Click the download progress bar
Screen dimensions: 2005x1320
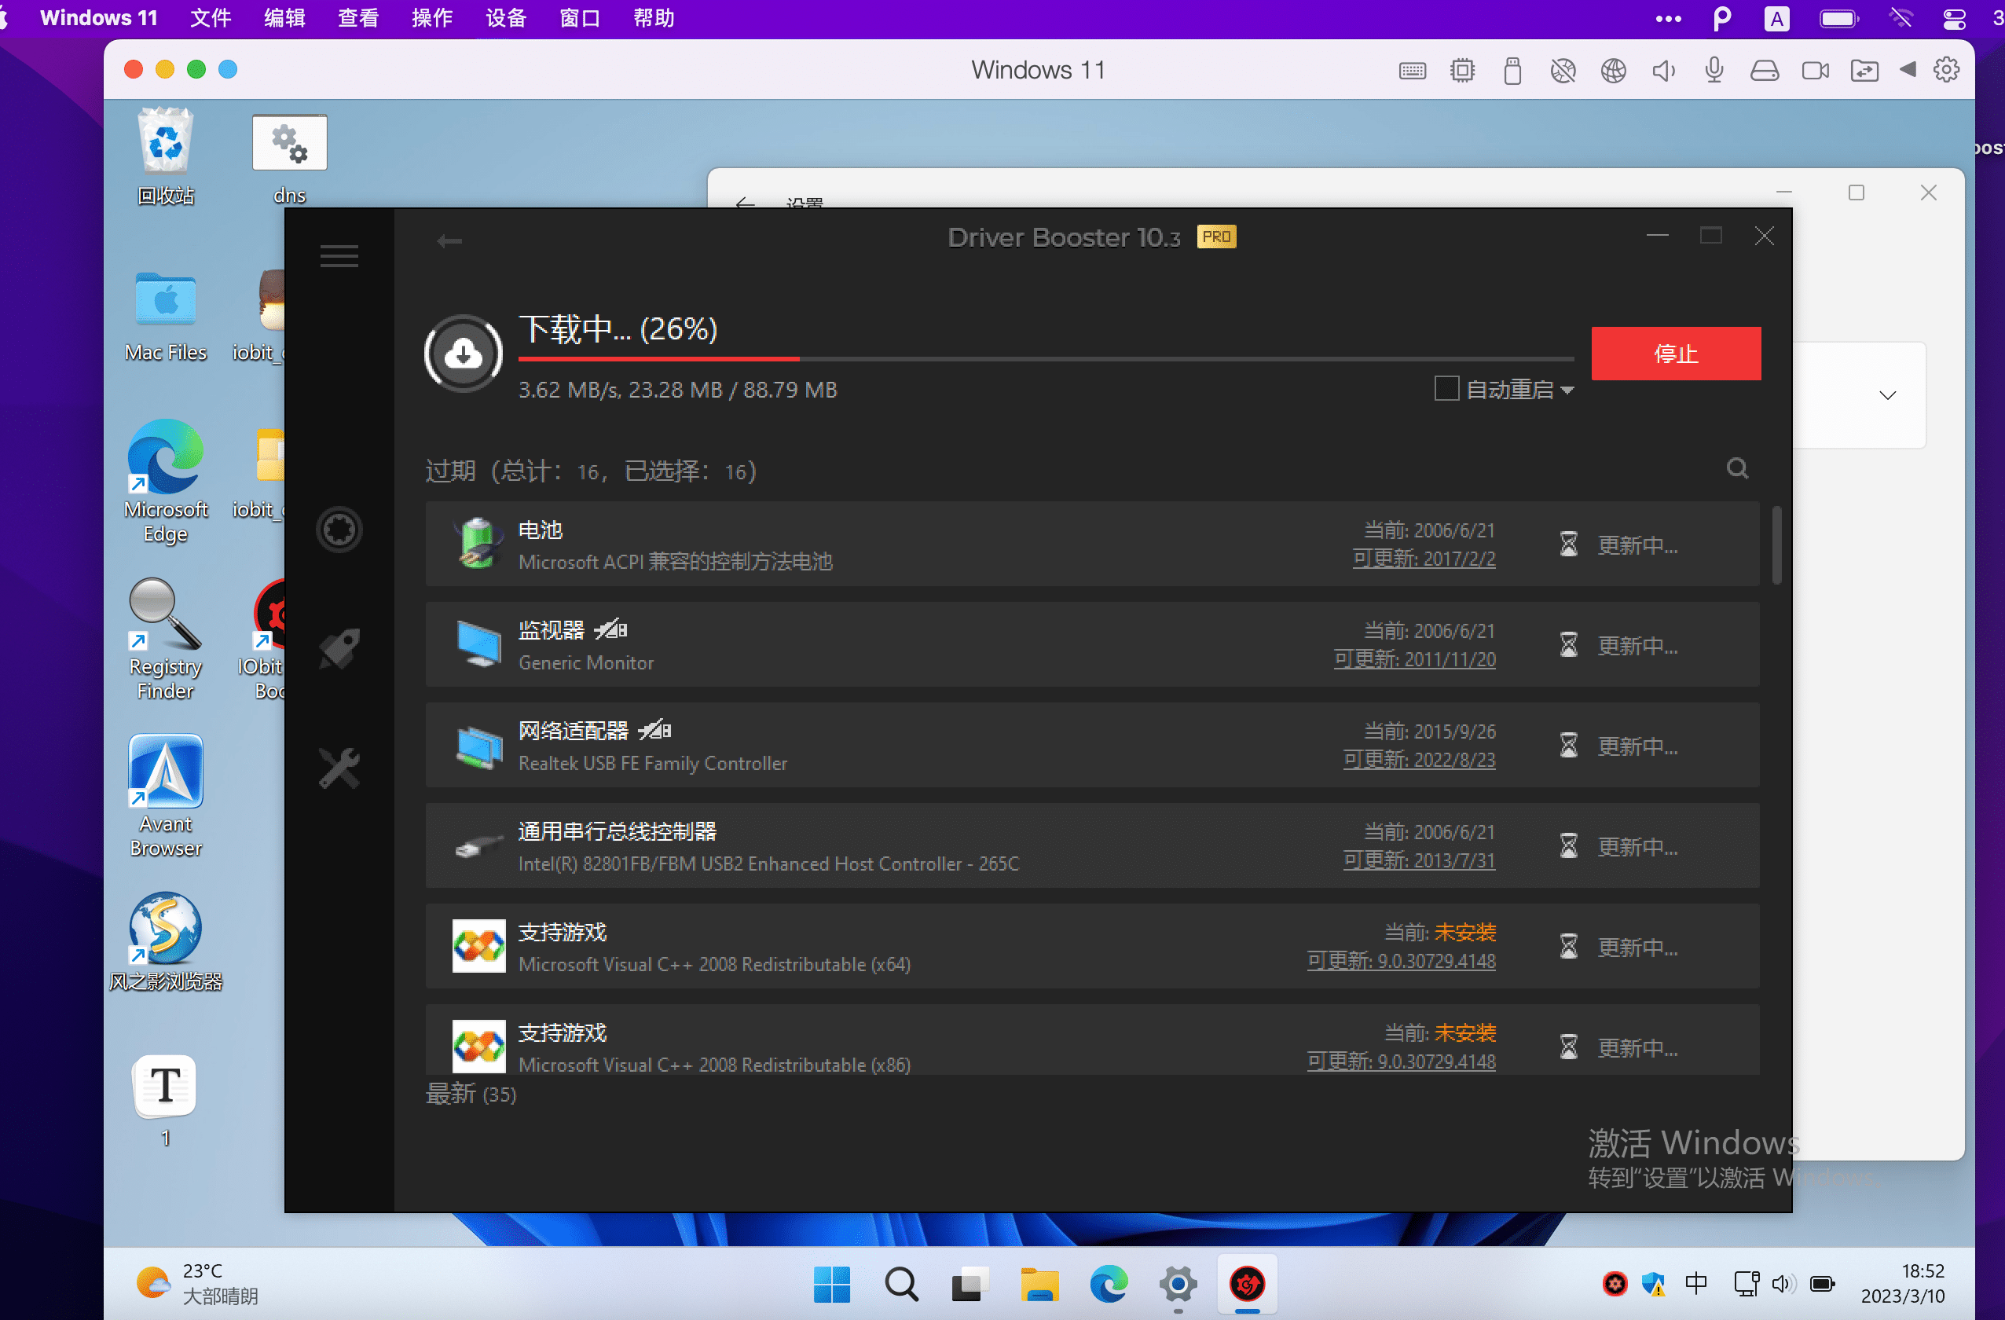[x=1046, y=360]
